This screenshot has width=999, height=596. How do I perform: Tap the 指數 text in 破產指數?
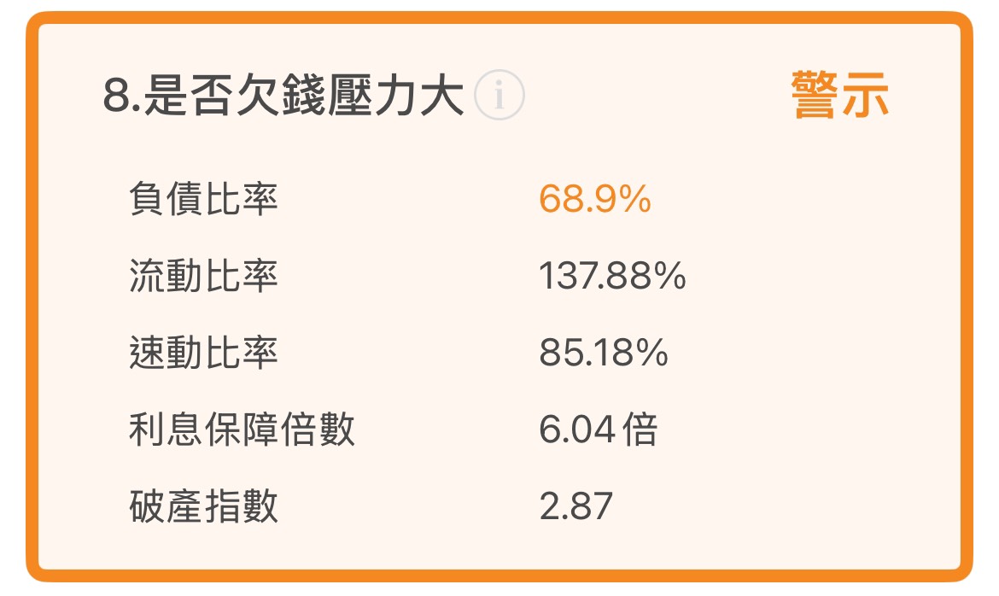coord(241,506)
